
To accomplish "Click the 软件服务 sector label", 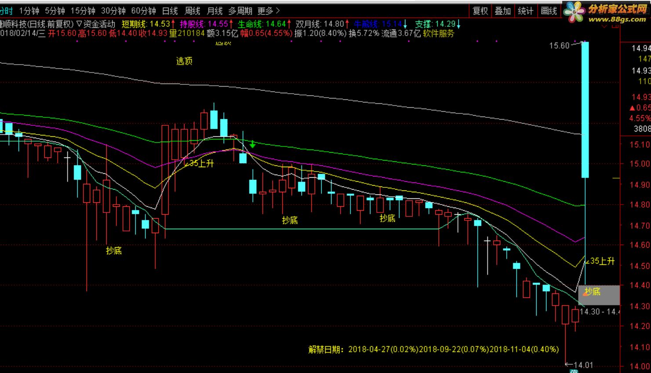I will click(x=439, y=33).
